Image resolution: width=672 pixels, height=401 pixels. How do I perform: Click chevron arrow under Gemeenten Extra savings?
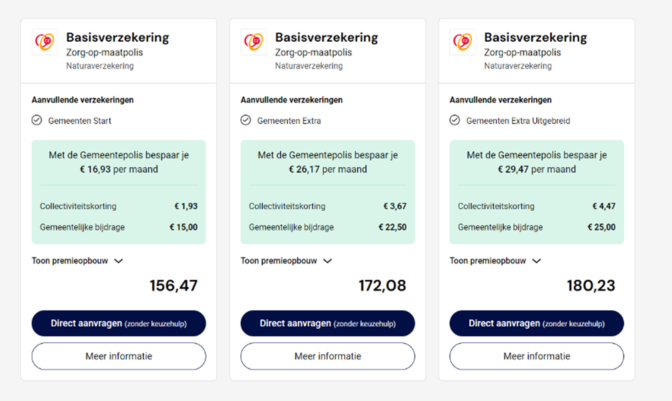pos(328,261)
